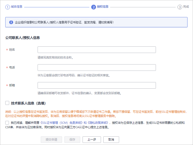Focus the 姓名 input field

[x=96, y=50]
